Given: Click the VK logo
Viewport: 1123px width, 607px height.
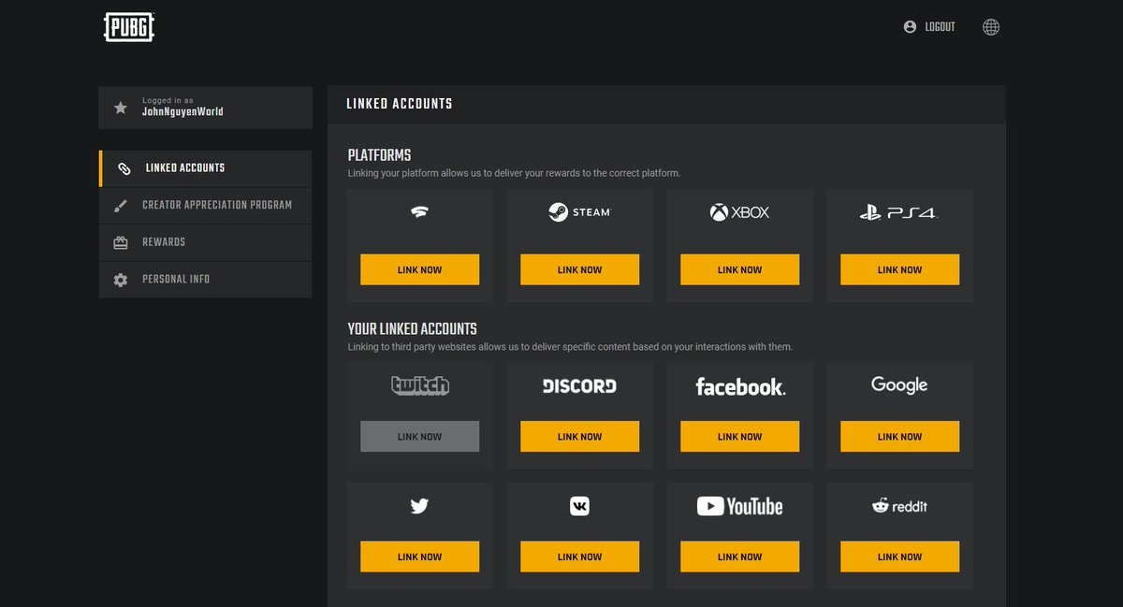Looking at the screenshot, I should pyautogui.click(x=579, y=506).
